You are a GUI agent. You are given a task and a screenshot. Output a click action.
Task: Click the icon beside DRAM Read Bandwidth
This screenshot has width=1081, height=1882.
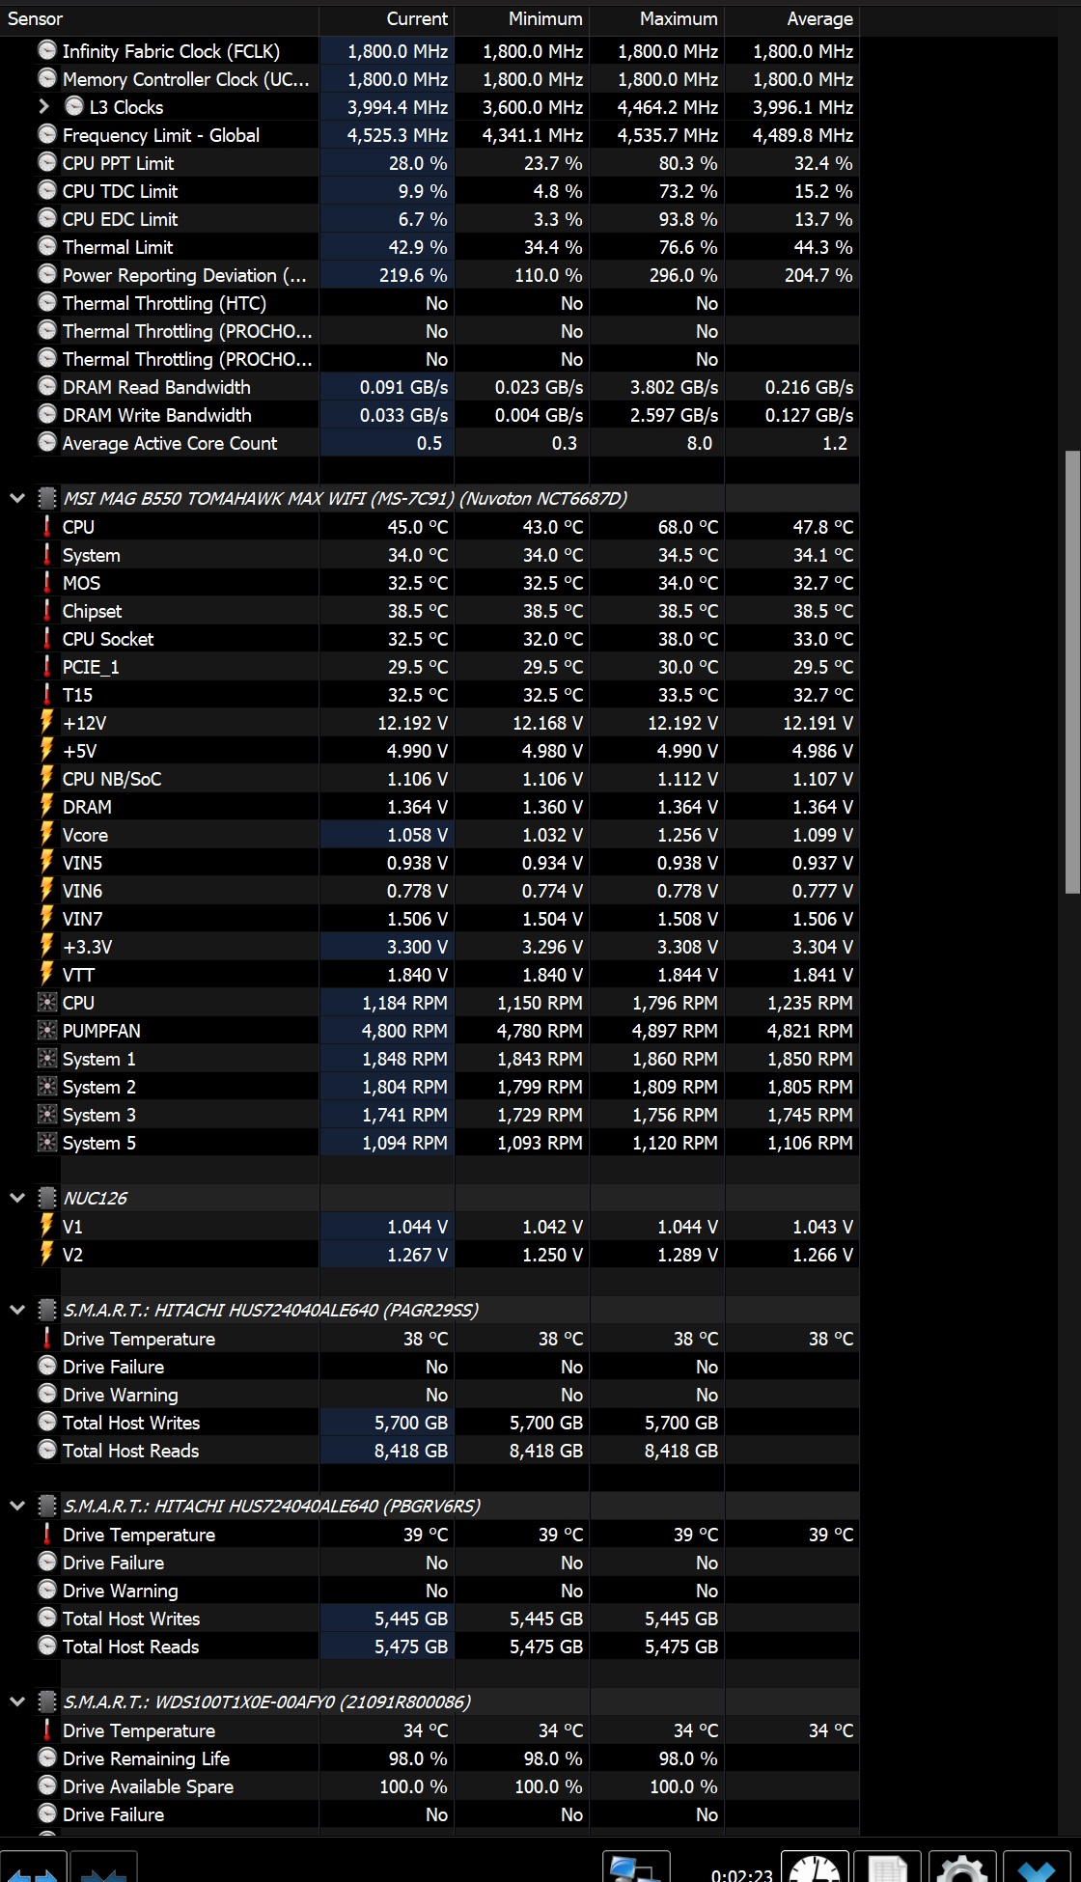[x=47, y=386]
